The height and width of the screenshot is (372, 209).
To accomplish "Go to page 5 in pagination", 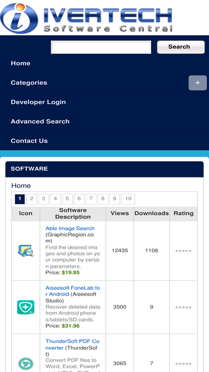I will (x=67, y=199).
